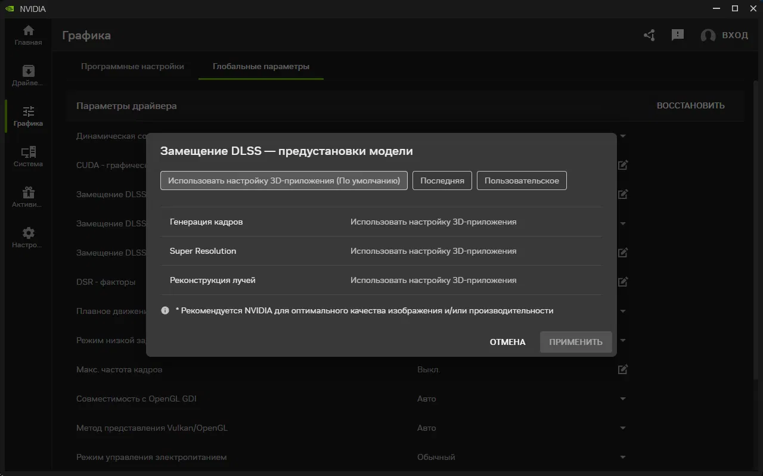Viewport: 763px width, 476px height.
Task: Click the Генерация кадров row label
Action: tap(206, 222)
